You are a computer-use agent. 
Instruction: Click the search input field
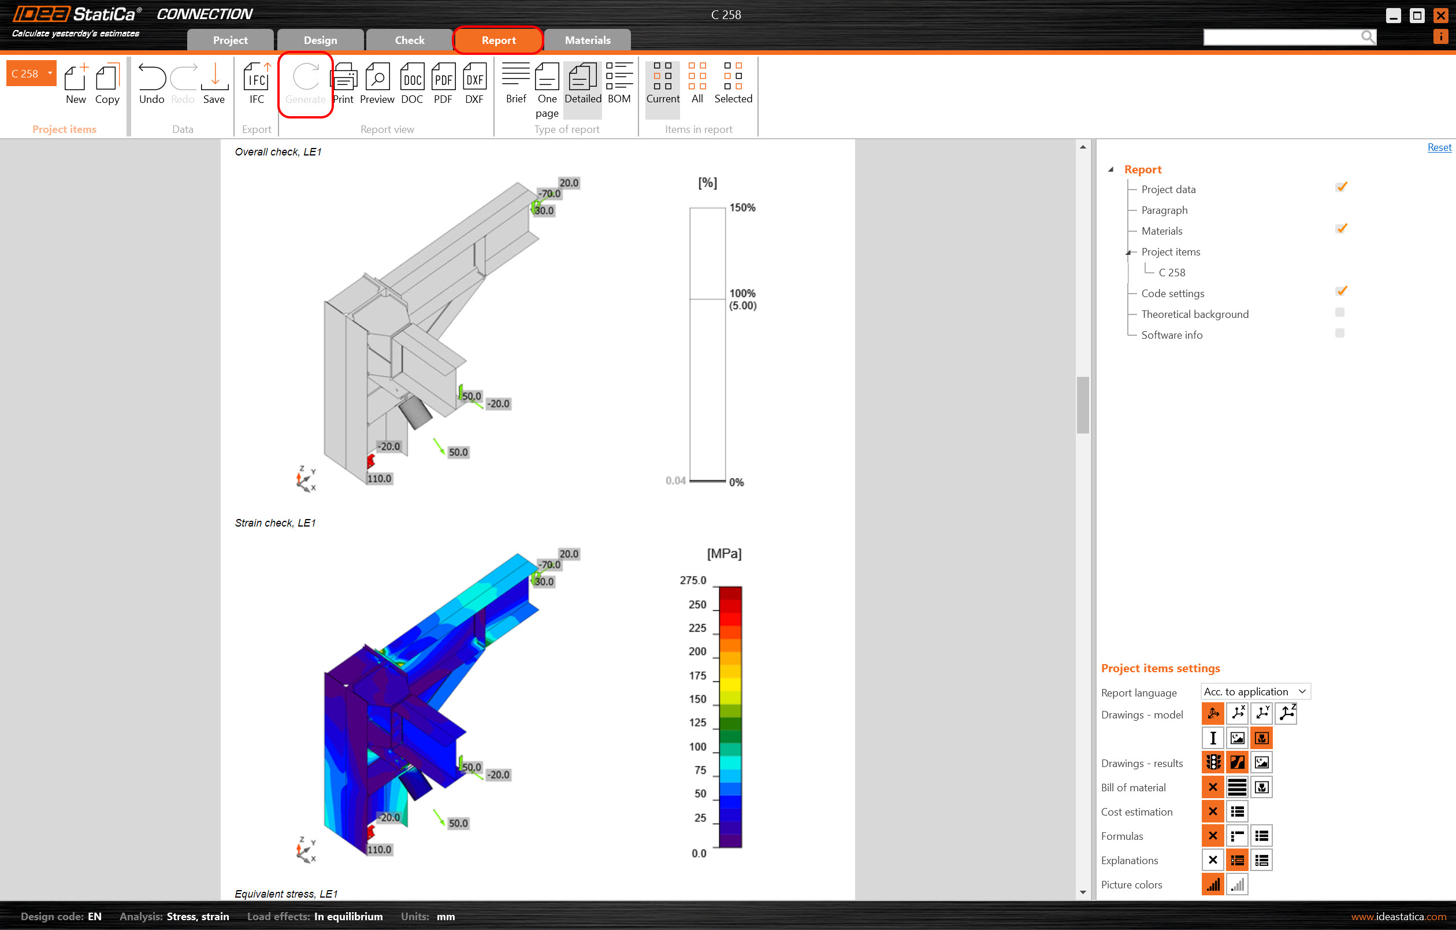pyautogui.click(x=1281, y=38)
